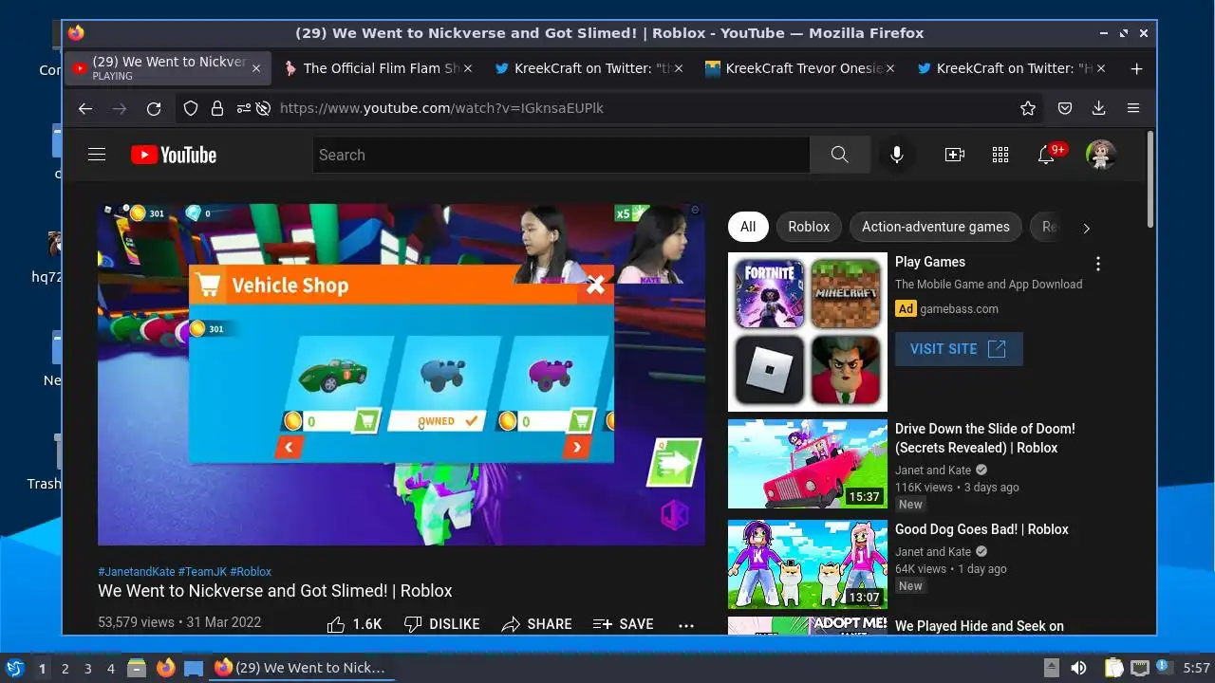Open the Good Dog Goes Bad! | Roblox title

point(981,529)
